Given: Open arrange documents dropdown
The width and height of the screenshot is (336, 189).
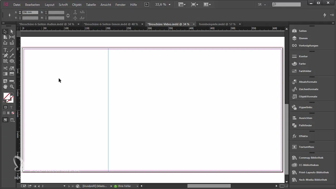Looking at the screenshot, I should click(x=207, y=5).
